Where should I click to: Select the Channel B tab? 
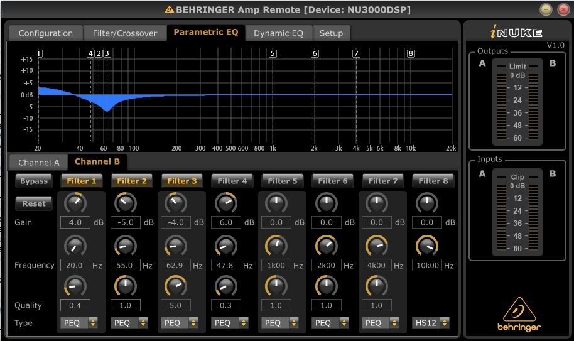click(x=97, y=162)
